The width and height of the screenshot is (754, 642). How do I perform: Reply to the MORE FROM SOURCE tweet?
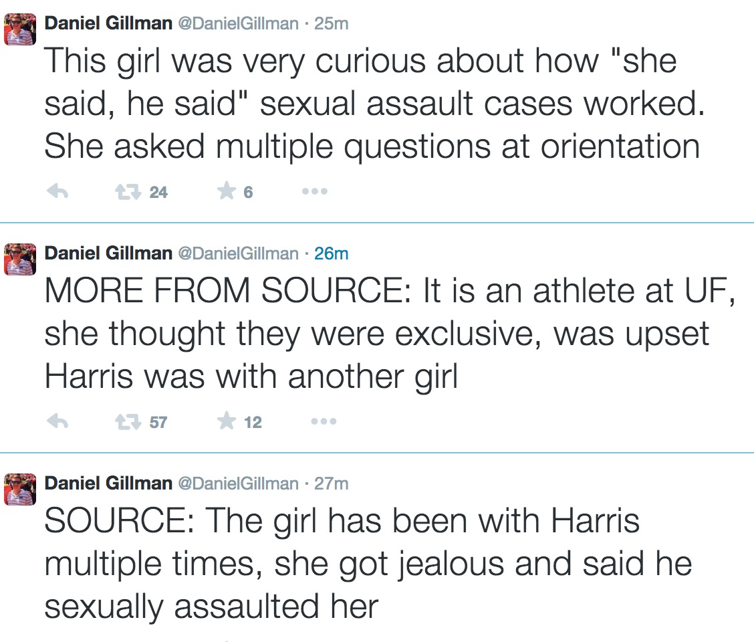click(x=59, y=422)
